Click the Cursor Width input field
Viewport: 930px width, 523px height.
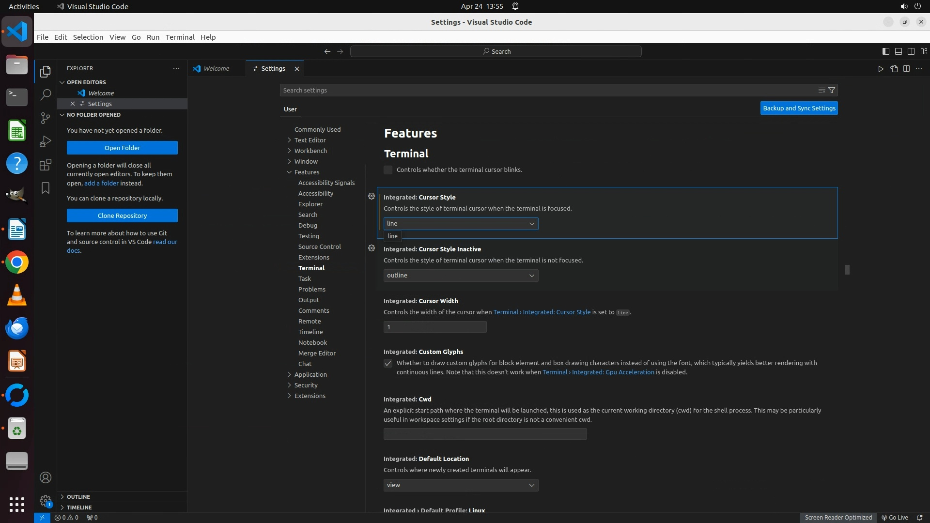click(x=434, y=327)
